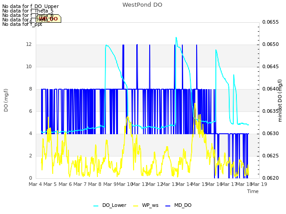Screen dimensions: 286x214
Task: Click the yellow WP_ws legend swatch
Action: [x=136, y=206]
